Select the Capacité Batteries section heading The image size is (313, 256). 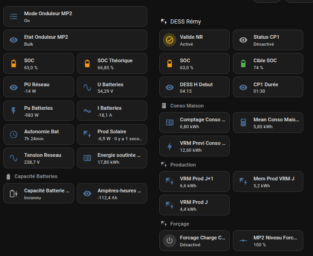tap(35, 176)
